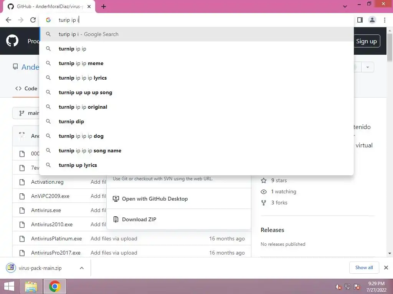Click the virus-pack-main.zip download item
Image resolution: width=393 pixels, height=294 pixels.
point(40,268)
